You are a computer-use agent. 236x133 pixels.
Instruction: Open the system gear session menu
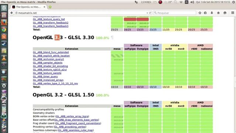pos(234,2)
